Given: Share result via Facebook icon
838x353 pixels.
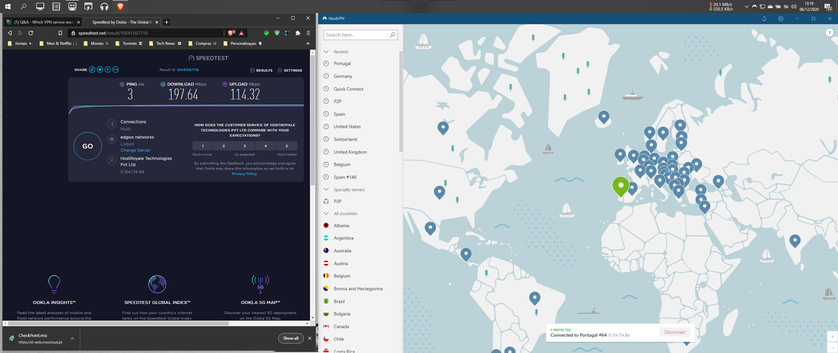Looking at the screenshot, I should (108, 70).
